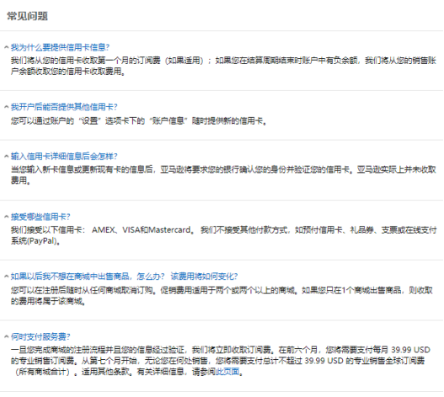
Task: Open question 输入信用卡详细信息后会怎样?
Action: pos(64,156)
